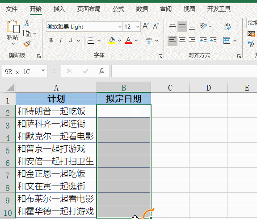This screenshot has height=219, width=257.
Task: Click the Copy icon
Action: [x=27, y=33]
